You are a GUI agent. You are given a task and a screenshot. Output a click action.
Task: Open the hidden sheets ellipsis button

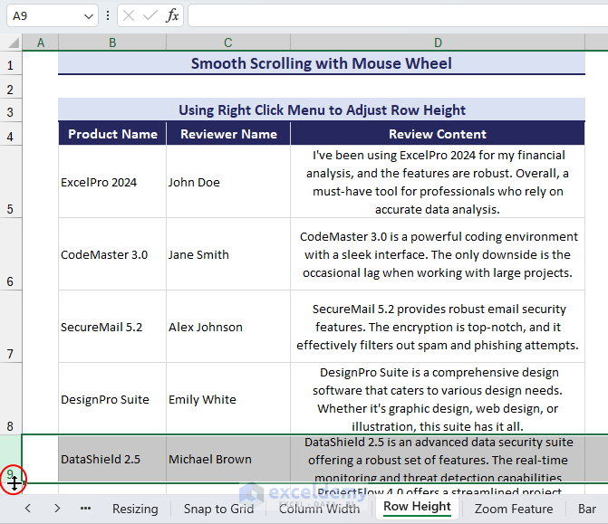click(x=85, y=508)
